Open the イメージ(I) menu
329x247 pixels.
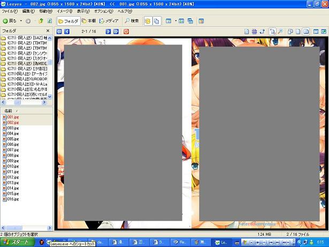point(65,11)
